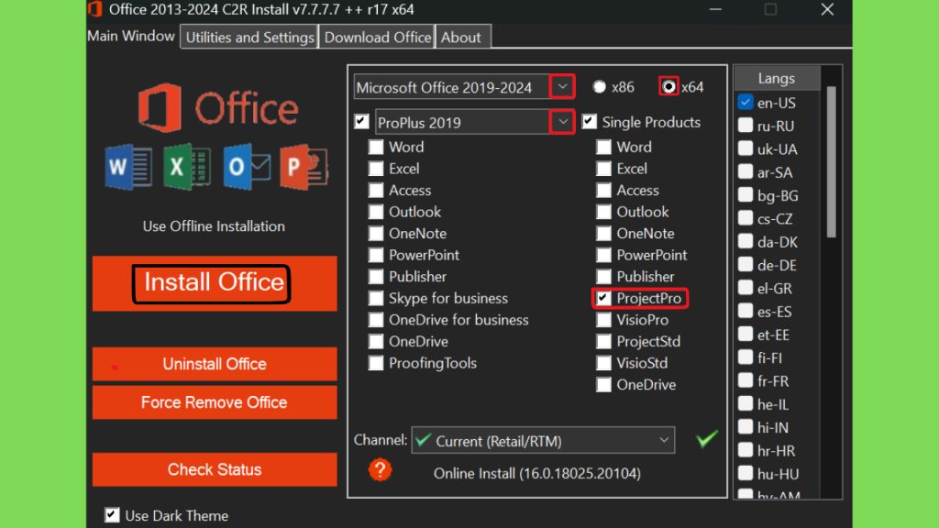Click the PowerPoint app icon in the logo area
Screen dimensions: 939x528
click(304, 167)
